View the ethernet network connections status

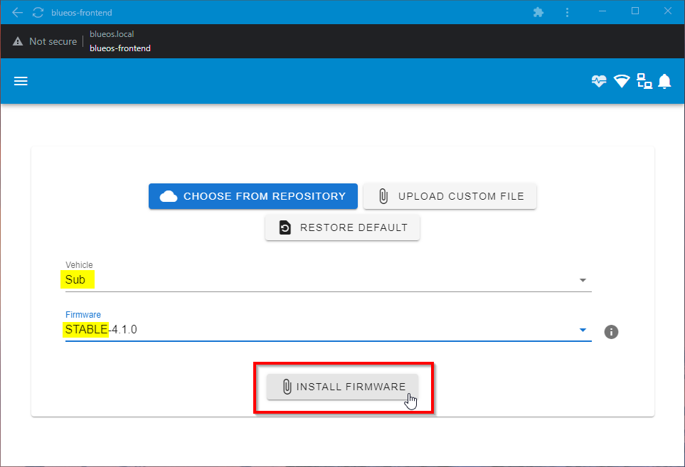pos(644,80)
